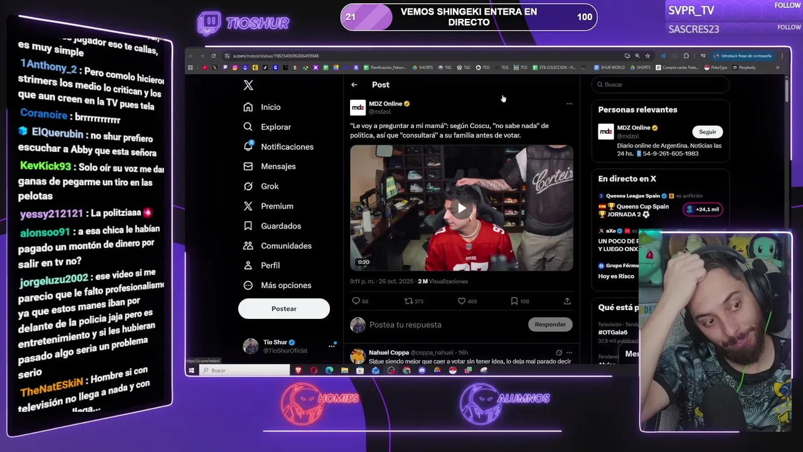The height and width of the screenshot is (452, 803).
Task: Open Premium in X sidebar
Action: coord(269,206)
